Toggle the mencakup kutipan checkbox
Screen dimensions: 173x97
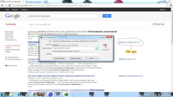(x=6, y=59)
